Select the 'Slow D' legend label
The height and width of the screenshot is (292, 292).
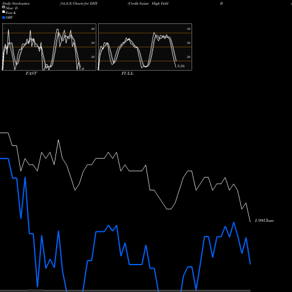12,8
